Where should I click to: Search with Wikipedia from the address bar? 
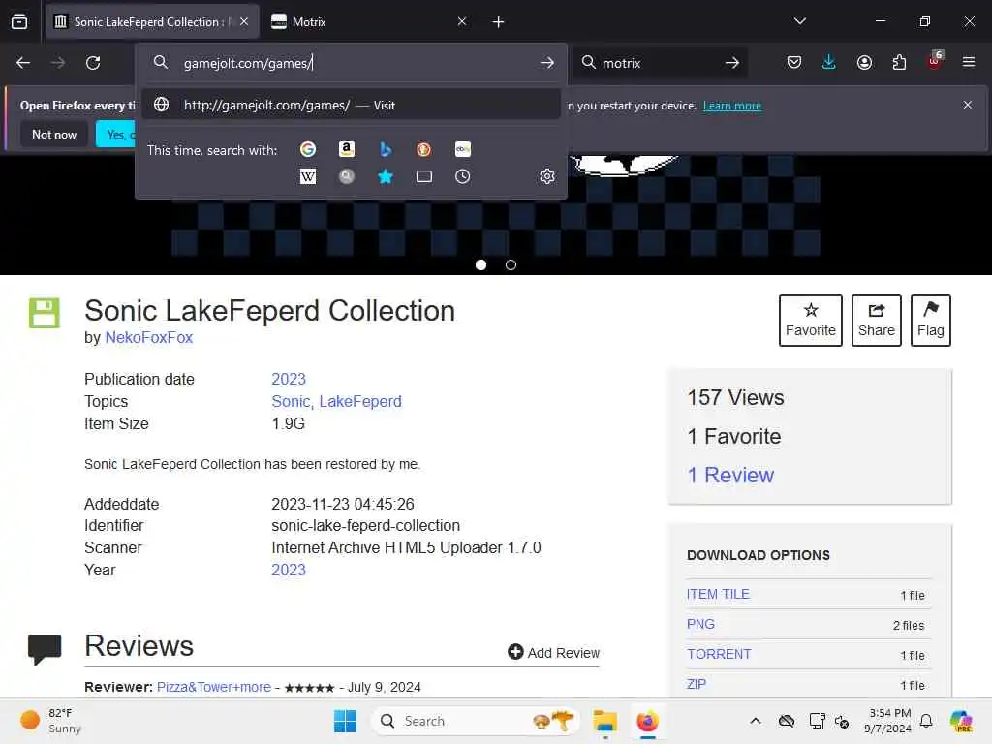(308, 176)
